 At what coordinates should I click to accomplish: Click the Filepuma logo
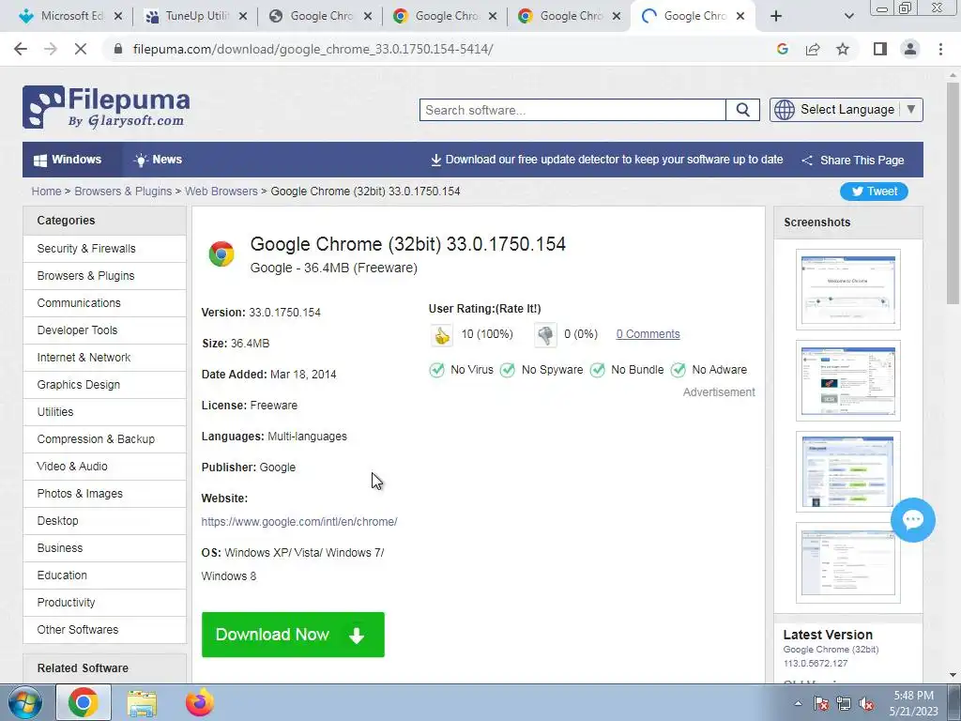point(106,107)
